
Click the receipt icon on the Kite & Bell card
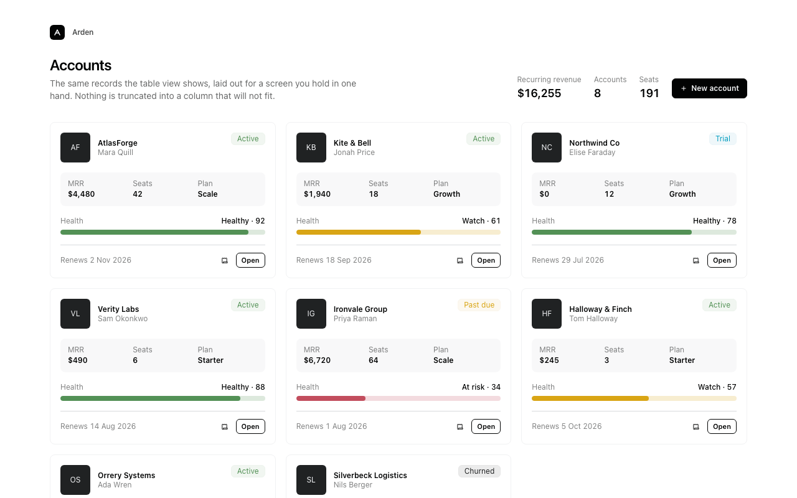click(x=460, y=260)
